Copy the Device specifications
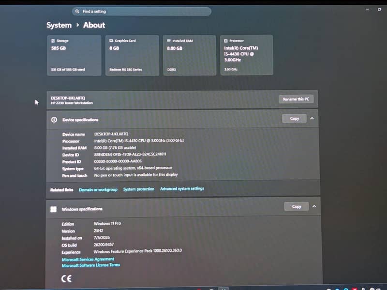Screen dimensions: 387x290 click(294, 118)
